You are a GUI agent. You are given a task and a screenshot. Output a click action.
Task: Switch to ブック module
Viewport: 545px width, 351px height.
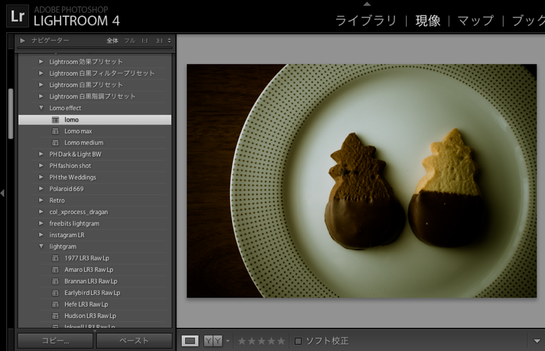[528, 21]
